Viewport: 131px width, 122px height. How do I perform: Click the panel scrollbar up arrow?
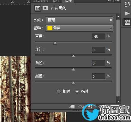point(118,16)
